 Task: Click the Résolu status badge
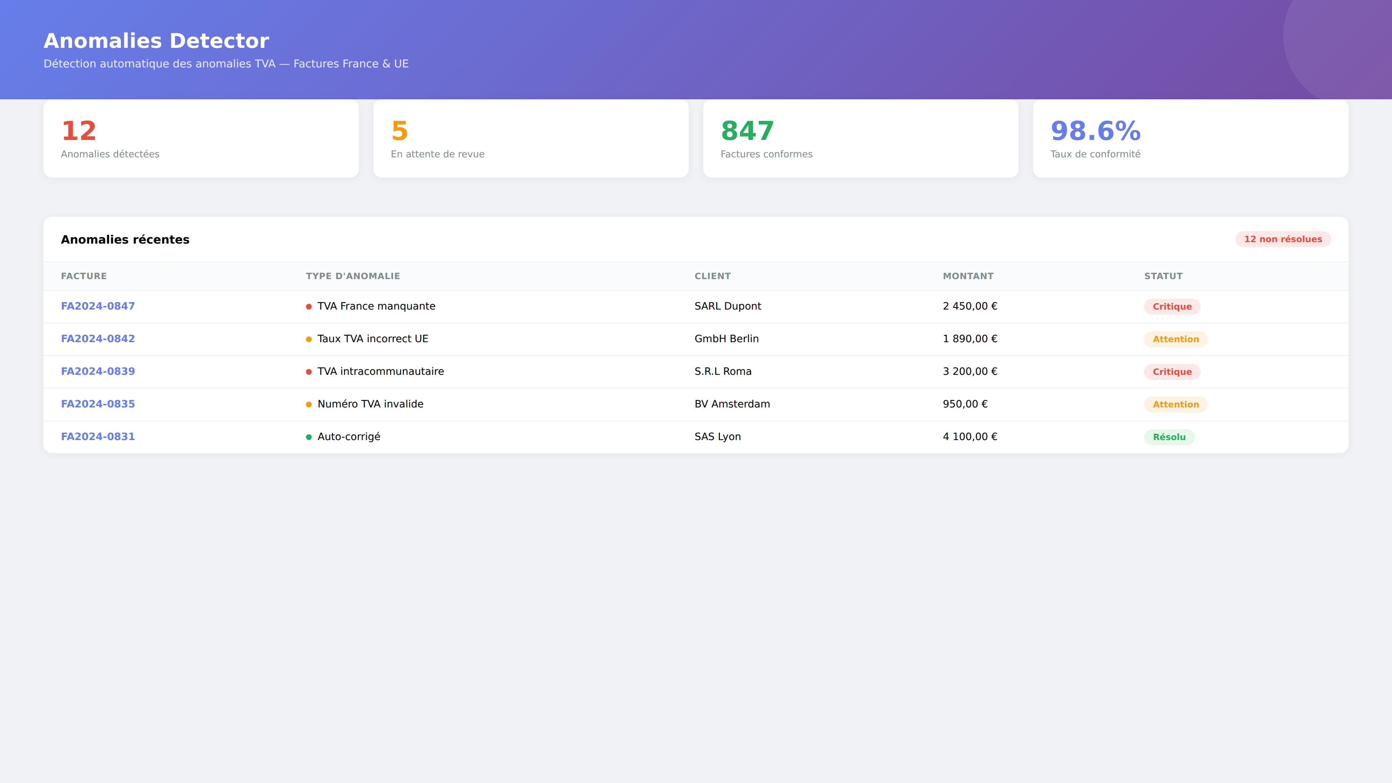point(1169,437)
